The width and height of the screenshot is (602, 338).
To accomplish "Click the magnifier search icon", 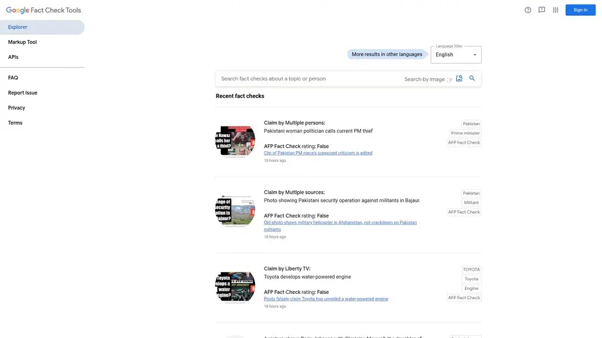I will [472, 78].
